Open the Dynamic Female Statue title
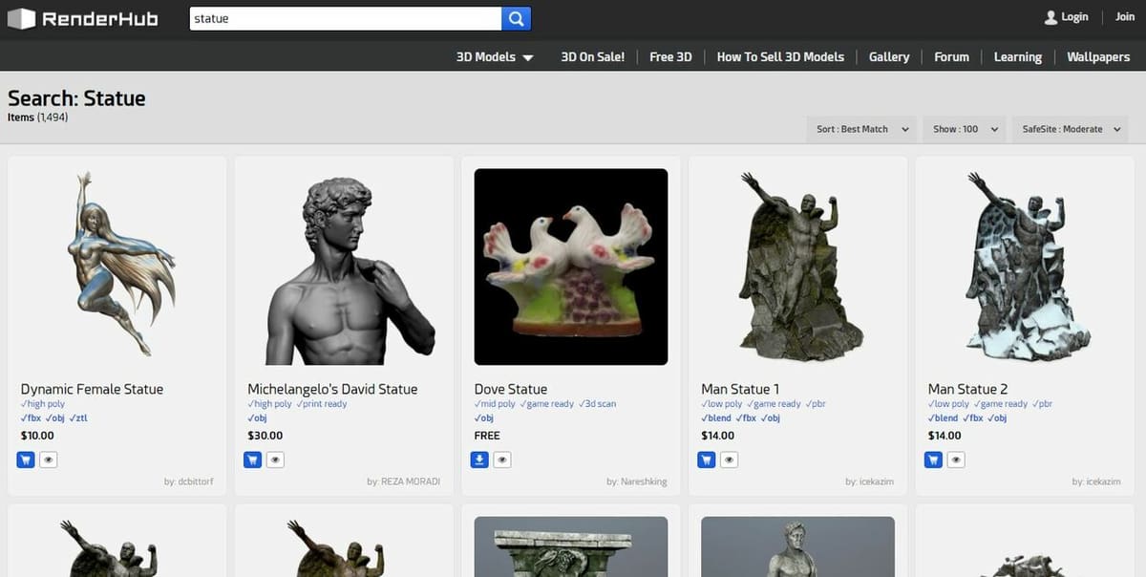The height and width of the screenshot is (577, 1146). pos(92,390)
